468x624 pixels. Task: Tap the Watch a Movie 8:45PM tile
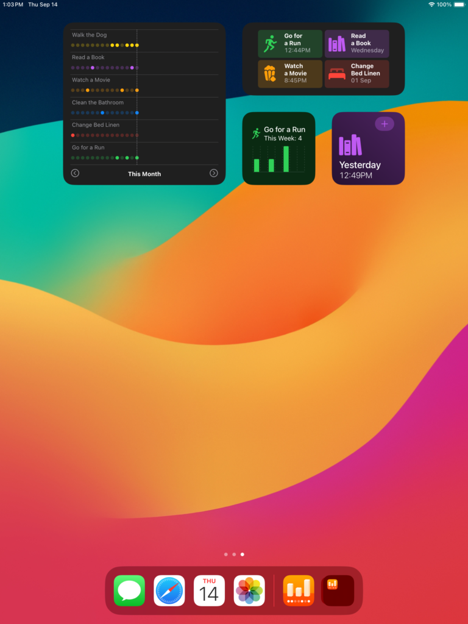tap(290, 74)
